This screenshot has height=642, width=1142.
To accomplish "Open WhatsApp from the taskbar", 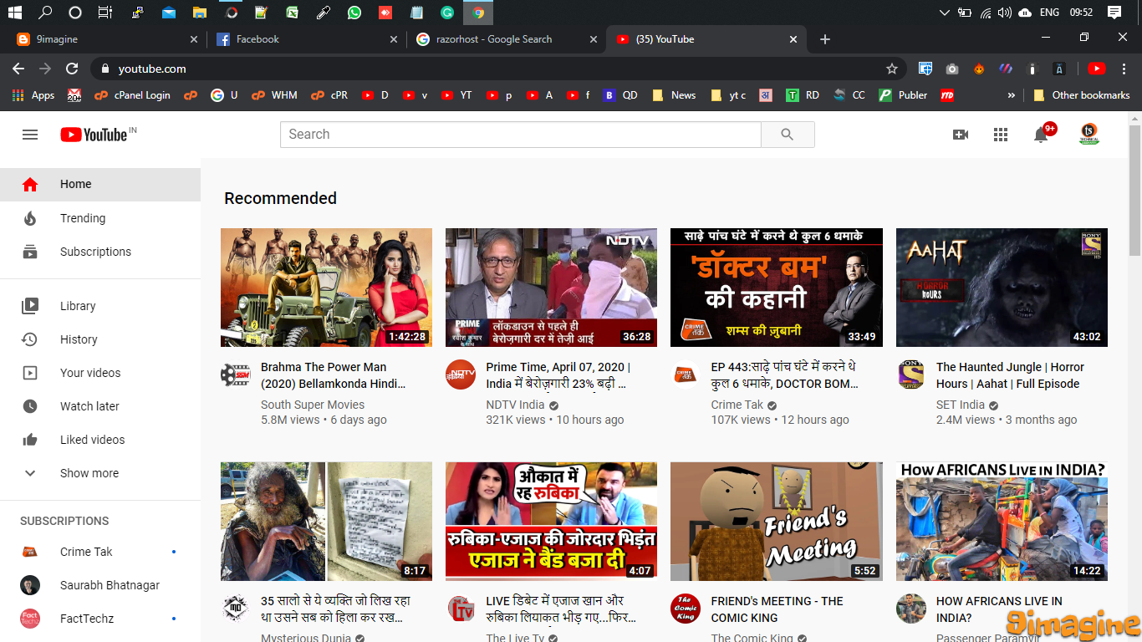I will (x=354, y=13).
